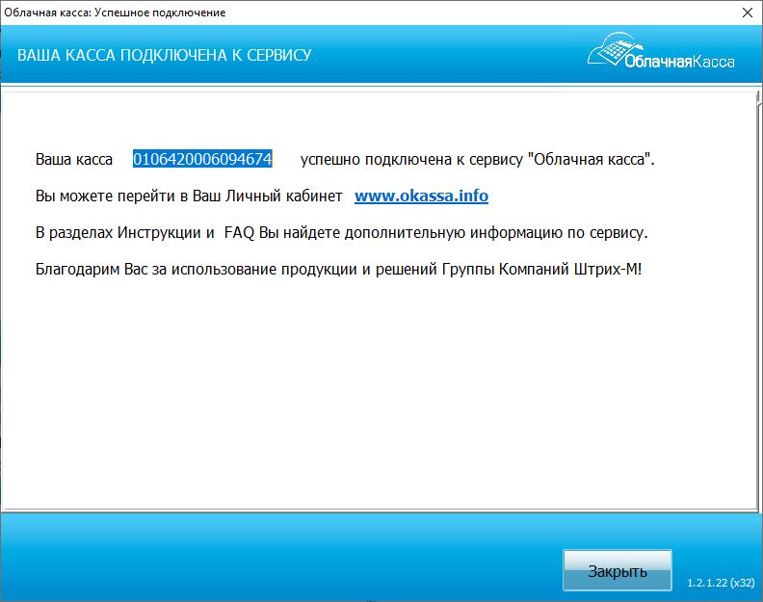Open the www.okassa.info link
763x602 pixels.
pos(421,196)
